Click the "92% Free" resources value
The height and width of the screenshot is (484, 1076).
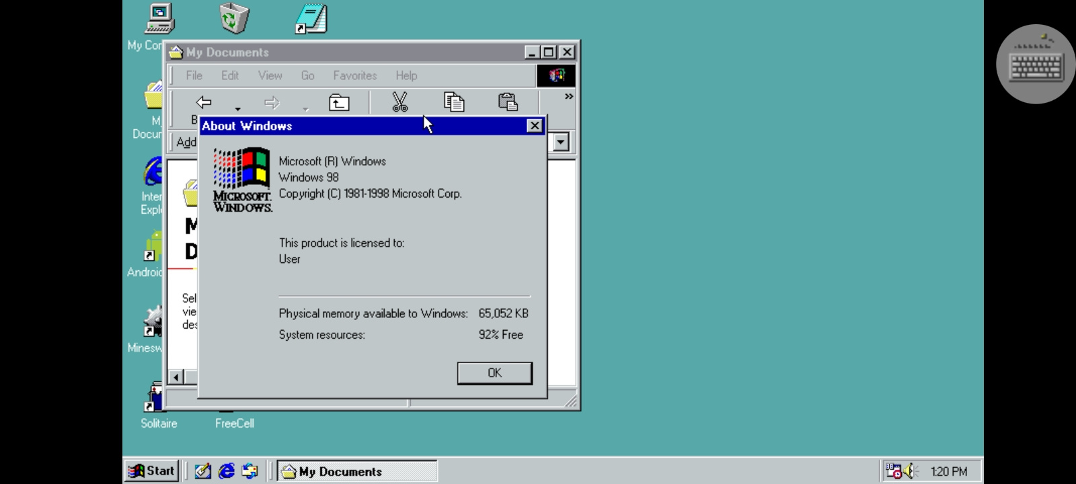tap(501, 335)
